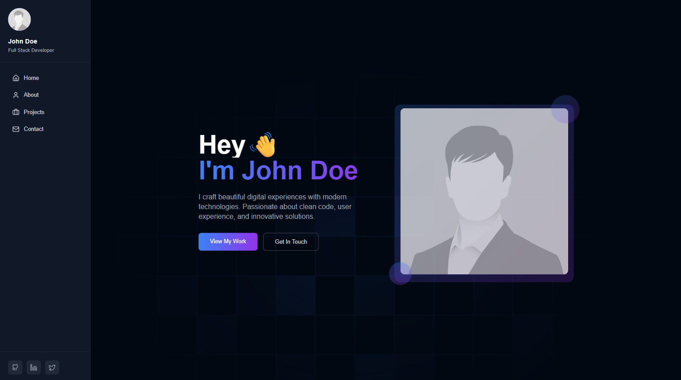This screenshot has width=681, height=380.
Task: Click the gradient 'I'm John Doe' heading
Action: tap(278, 170)
